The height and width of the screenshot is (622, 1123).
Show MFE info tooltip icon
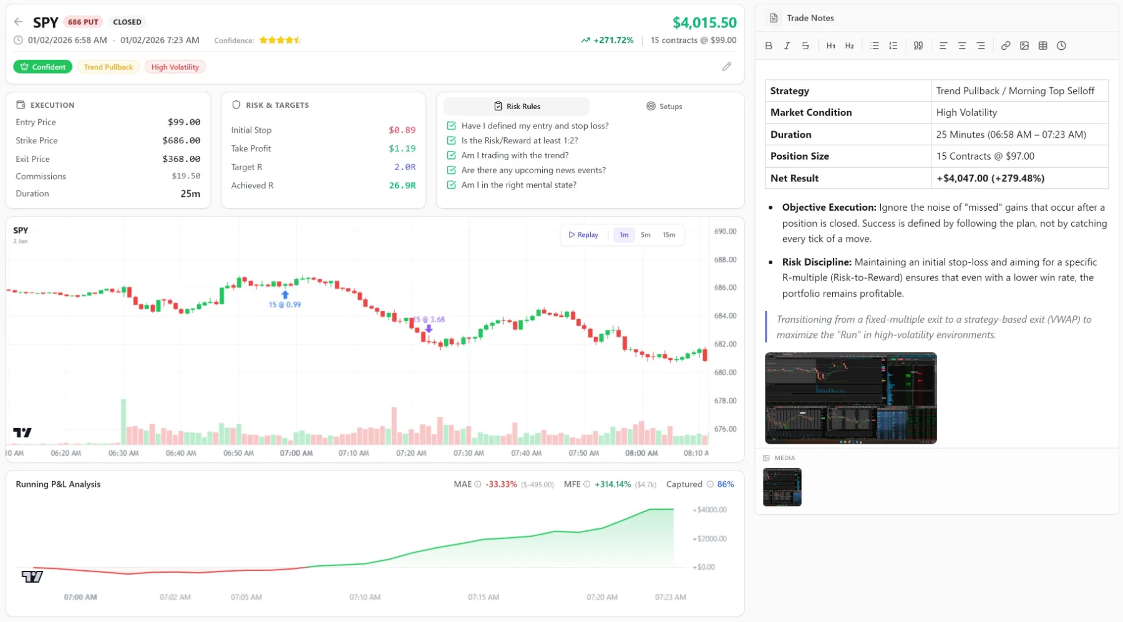587,484
